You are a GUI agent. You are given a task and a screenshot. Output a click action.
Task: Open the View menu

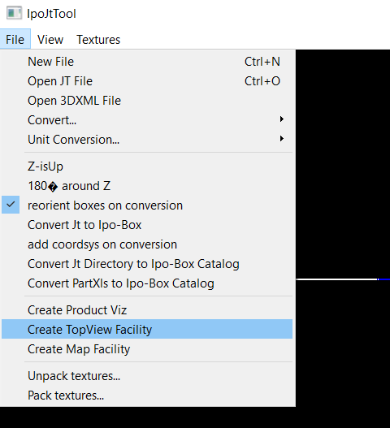click(50, 40)
